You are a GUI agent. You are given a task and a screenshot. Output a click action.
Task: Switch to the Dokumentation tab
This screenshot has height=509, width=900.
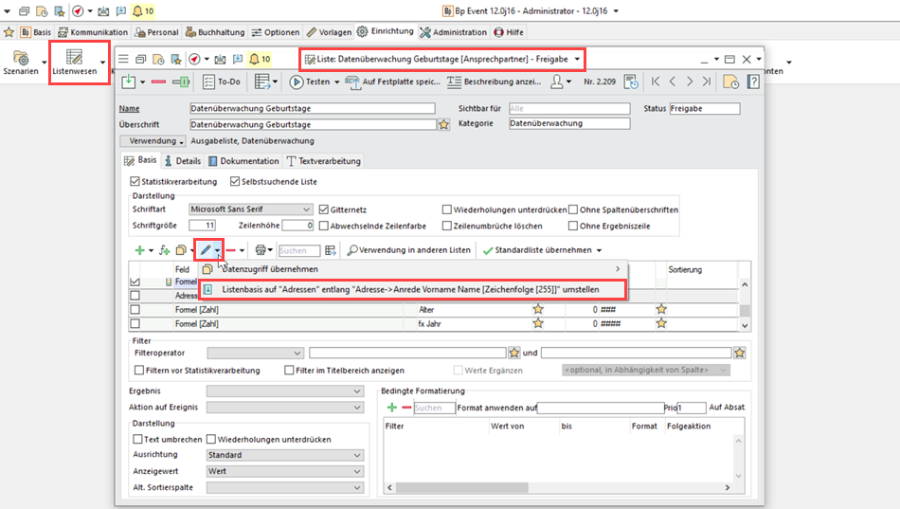tap(243, 161)
